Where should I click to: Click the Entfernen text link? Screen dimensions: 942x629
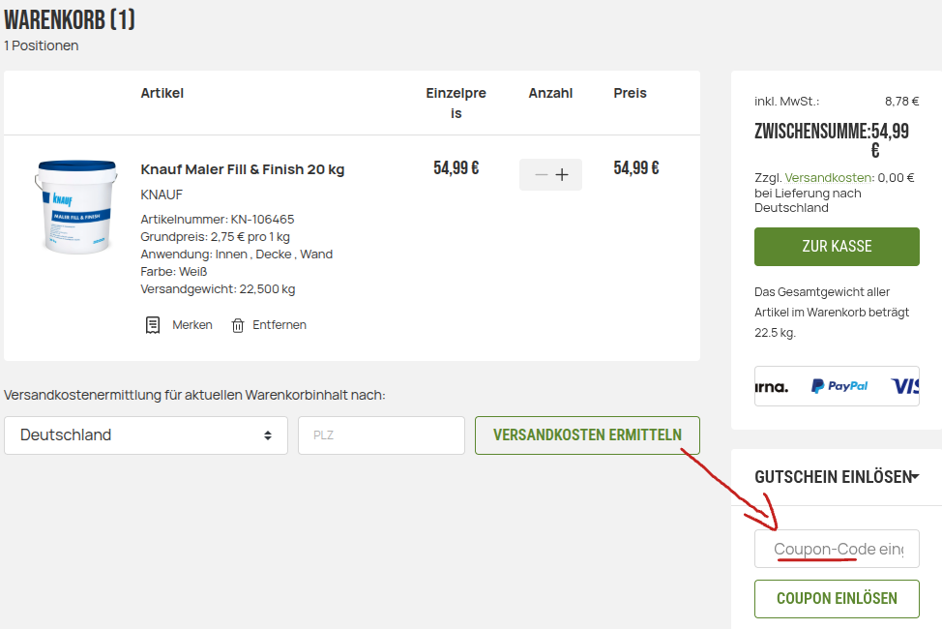(x=280, y=325)
